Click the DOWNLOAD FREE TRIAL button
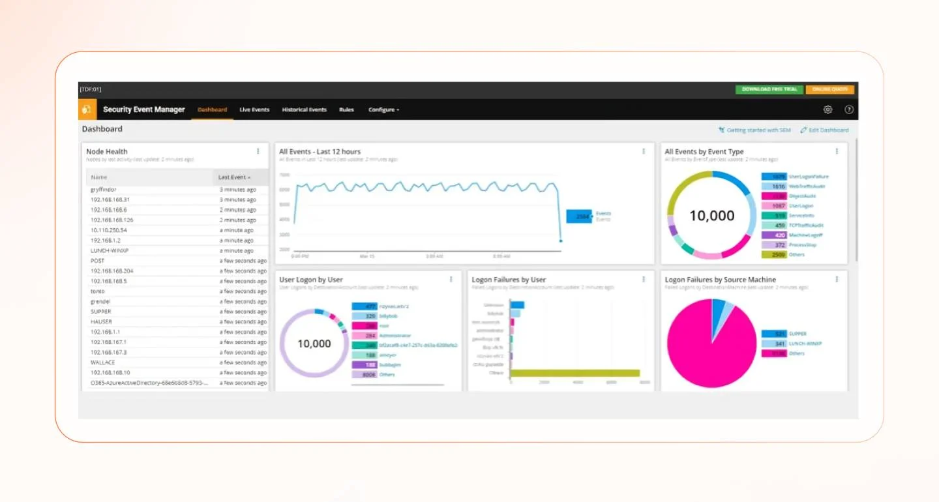This screenshot has height=502, width=939. (769, 89)
